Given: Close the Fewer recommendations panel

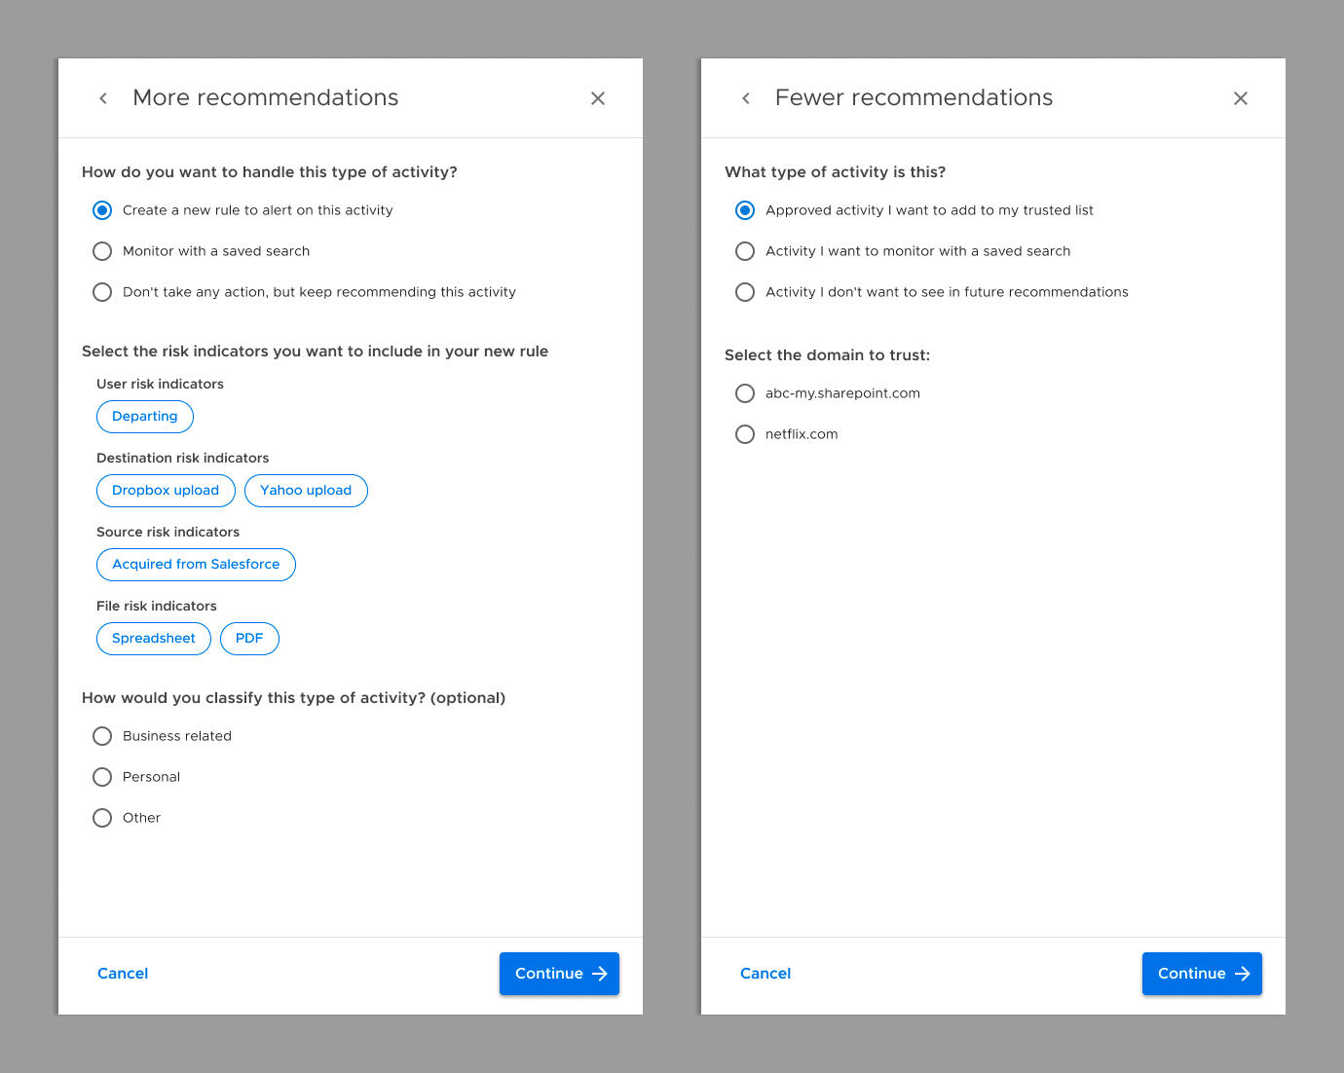Looking at the screenshot, I should [1240, 98].
